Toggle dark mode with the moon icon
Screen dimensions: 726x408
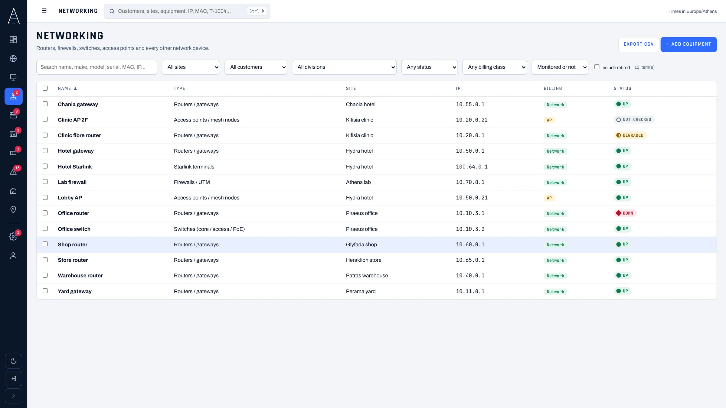click(14, 361)
